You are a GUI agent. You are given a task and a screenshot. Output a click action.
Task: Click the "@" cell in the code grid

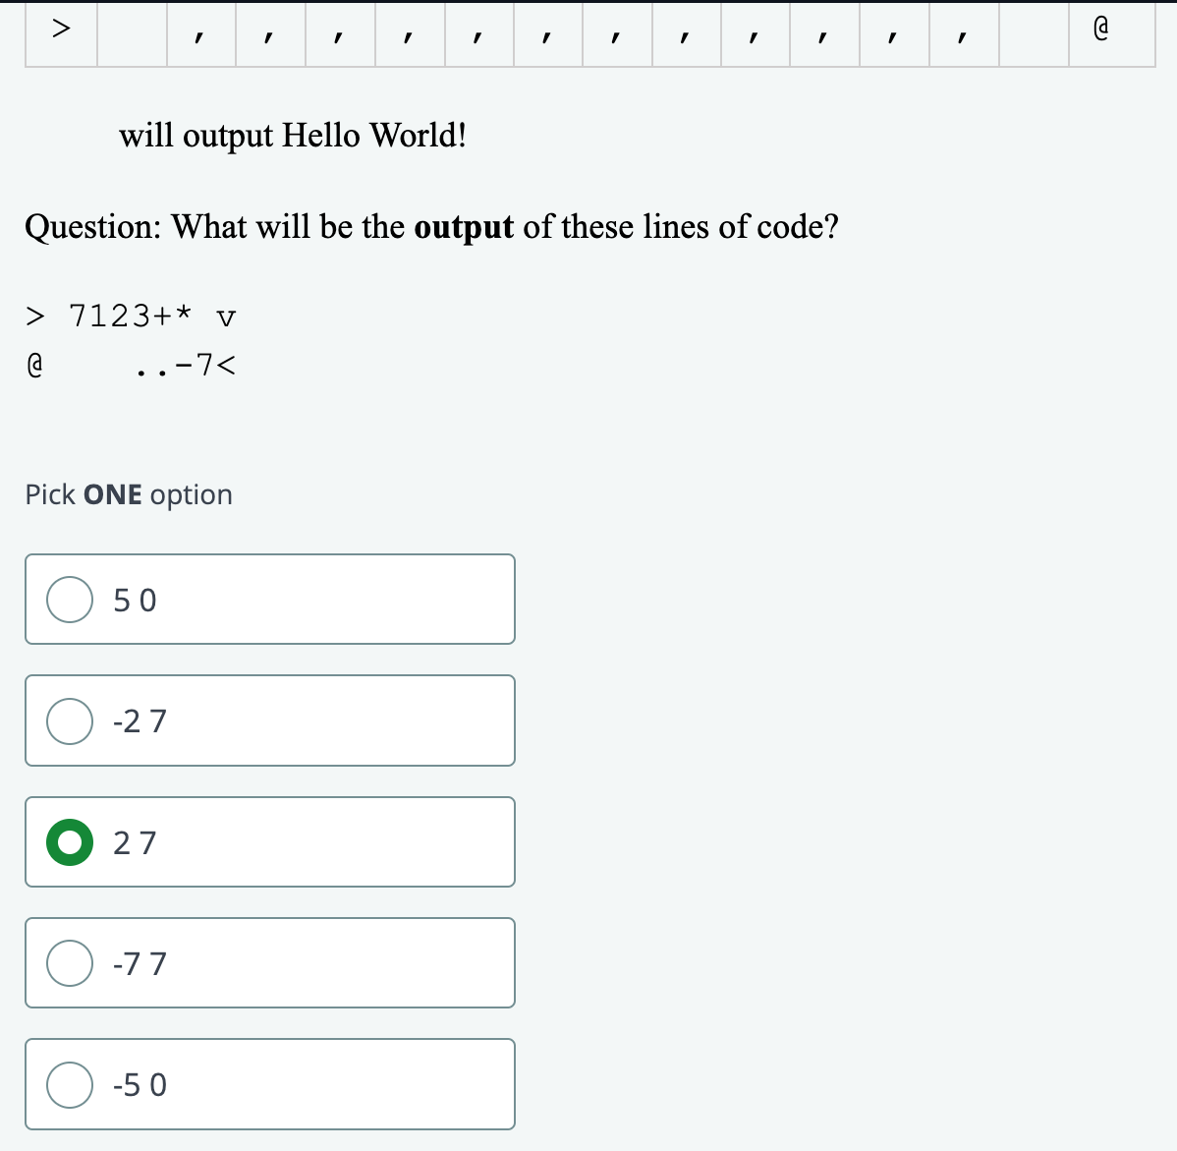pyautogui.click(x=1101, y=32)
